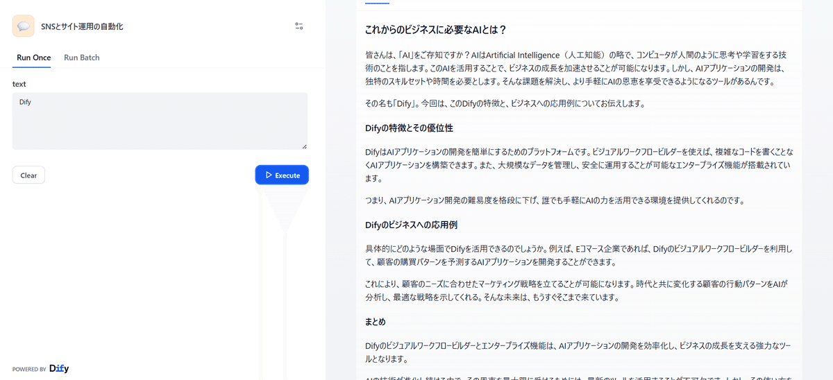Switch to the Run Batch tab
The width and height of the screenshot is (833, 380).
point(82,58)
